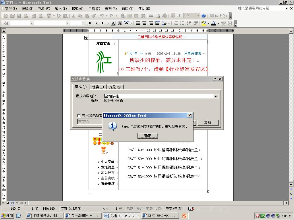Switch to CB/T 3540-94 taskbar window
The image size is (294, 220).
tap(160, 216)
